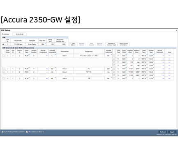Click the Delay [ms] field showing 100

[50, 44]
